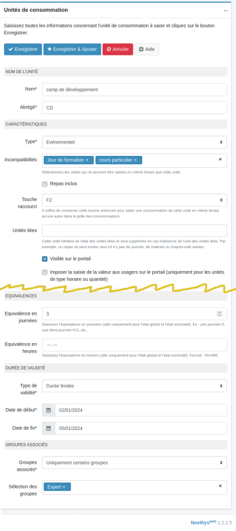This screenshot has height=531, width=236.
Task: Open the Type de validité dropdown
Action: (x=135, y=386)
